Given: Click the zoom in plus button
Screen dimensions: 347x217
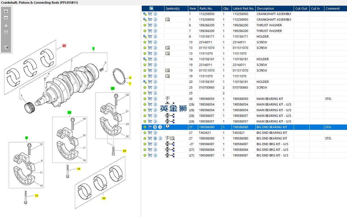Looking at the screenshot, I should click(6, 12).
